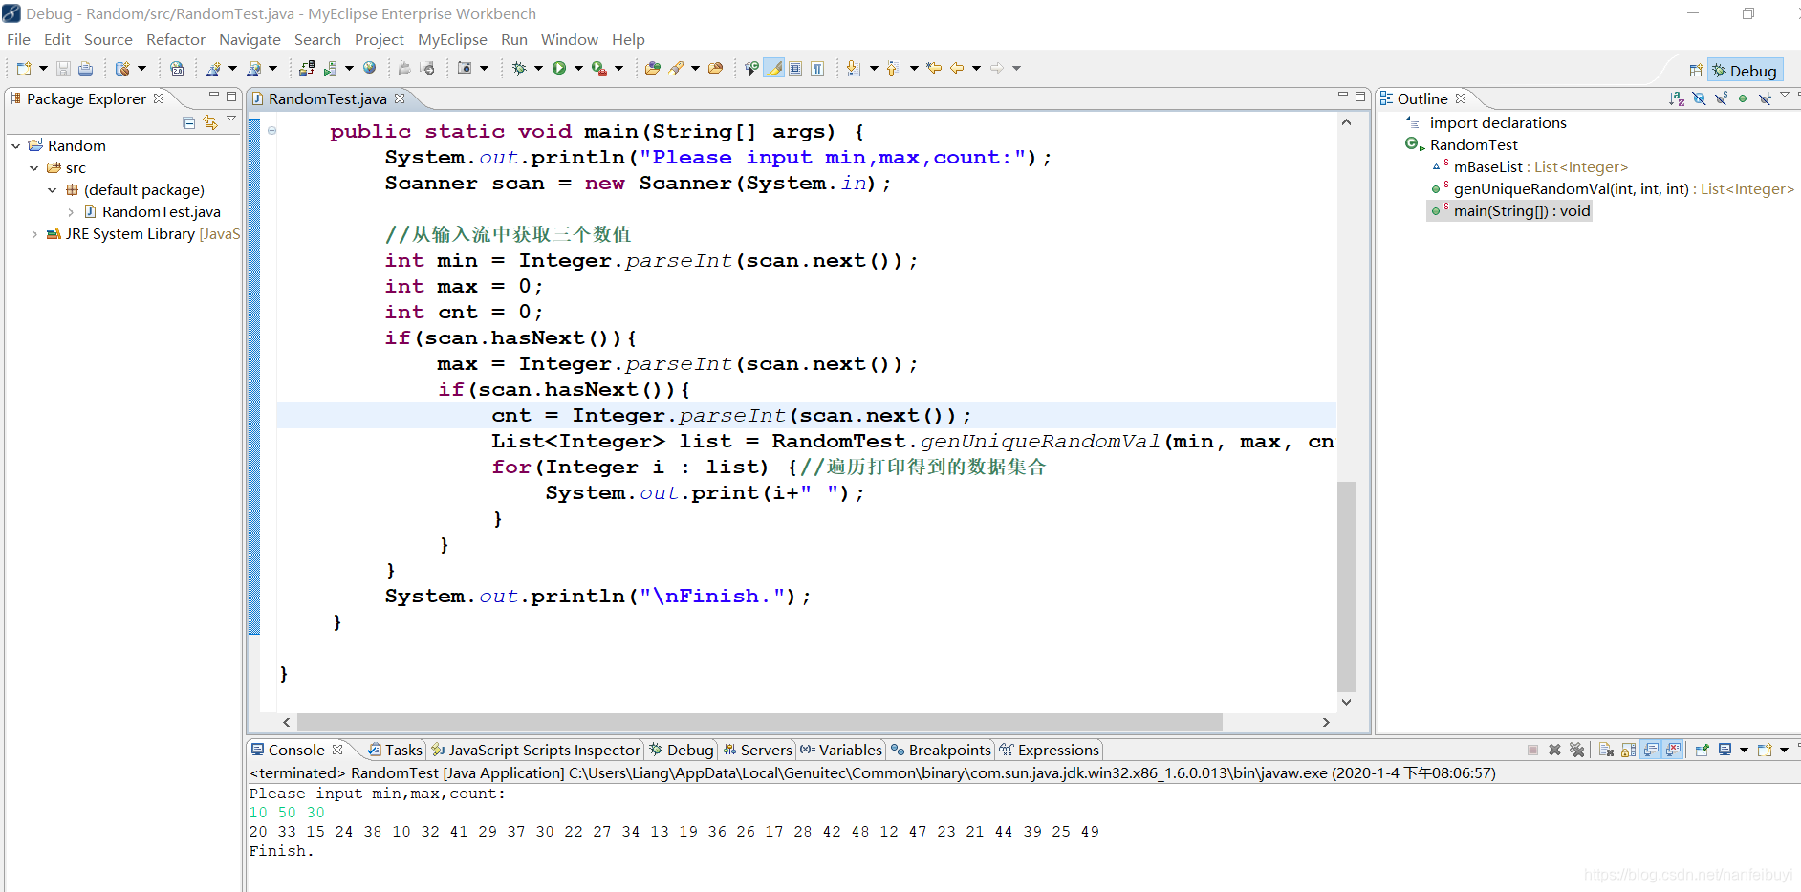Image resolution: width=1801 pixels, height=892 pixels.
Task: Switch to the Breakpoints tab
Action: [941, 750]
